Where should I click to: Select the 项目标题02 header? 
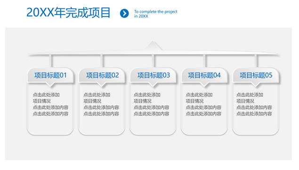pos(102,75)
